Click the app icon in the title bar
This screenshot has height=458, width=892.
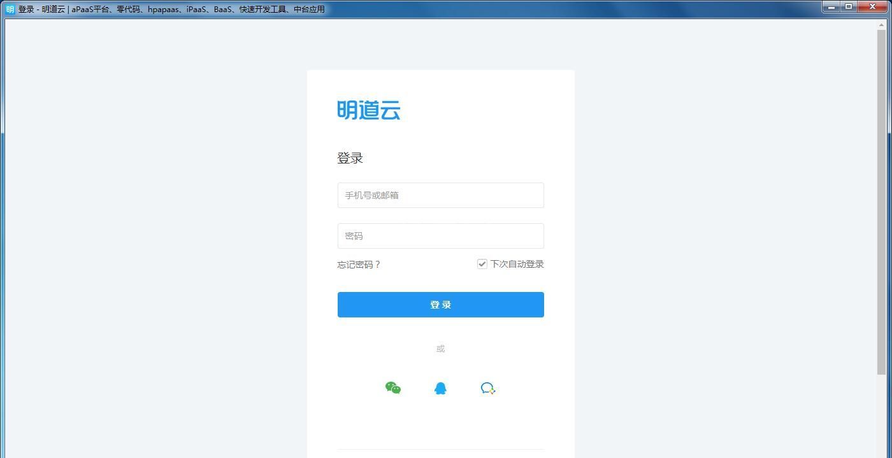click(x=10, y=9)
